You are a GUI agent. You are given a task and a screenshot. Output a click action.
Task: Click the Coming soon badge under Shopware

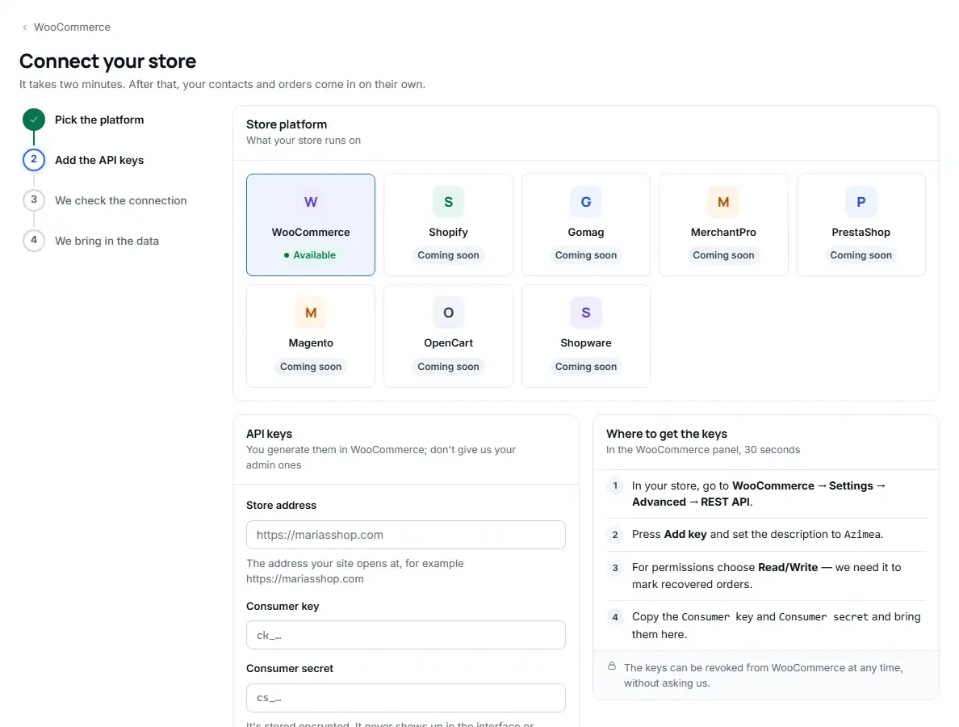coord(586,367)
